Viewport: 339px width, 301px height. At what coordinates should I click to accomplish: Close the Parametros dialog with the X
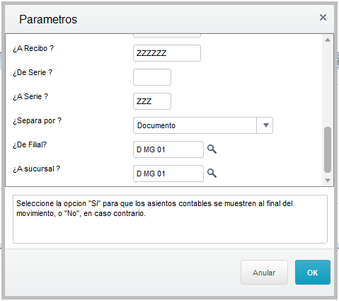click(323, 18)
